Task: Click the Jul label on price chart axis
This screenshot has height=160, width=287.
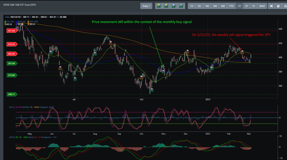Action: point(74,100)
